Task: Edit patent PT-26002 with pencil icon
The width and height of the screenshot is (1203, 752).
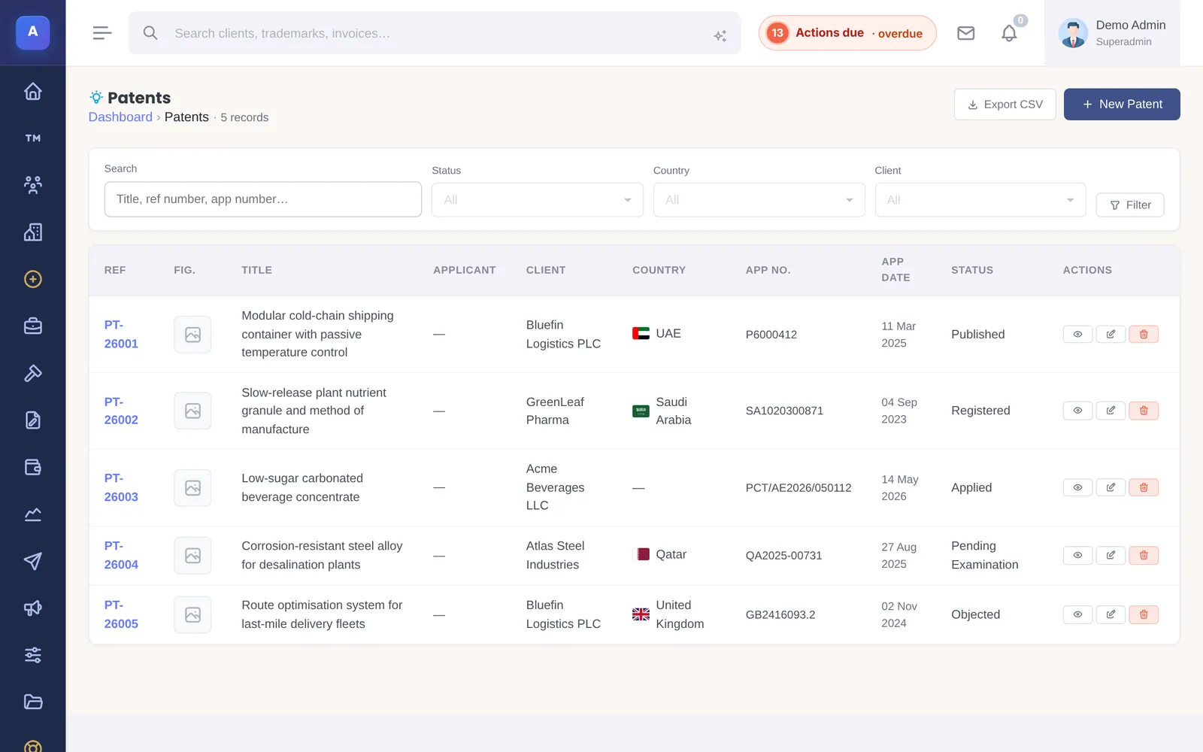Action: 1111,411
